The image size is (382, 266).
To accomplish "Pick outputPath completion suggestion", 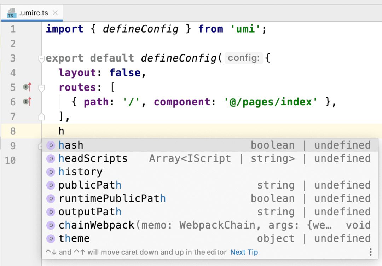I will pyautogui.click(x=90, y=212).
